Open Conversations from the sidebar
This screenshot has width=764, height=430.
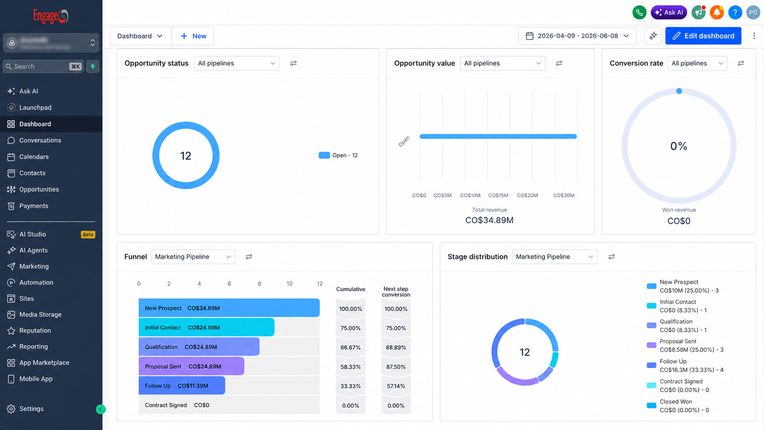[x=51, y=140]
